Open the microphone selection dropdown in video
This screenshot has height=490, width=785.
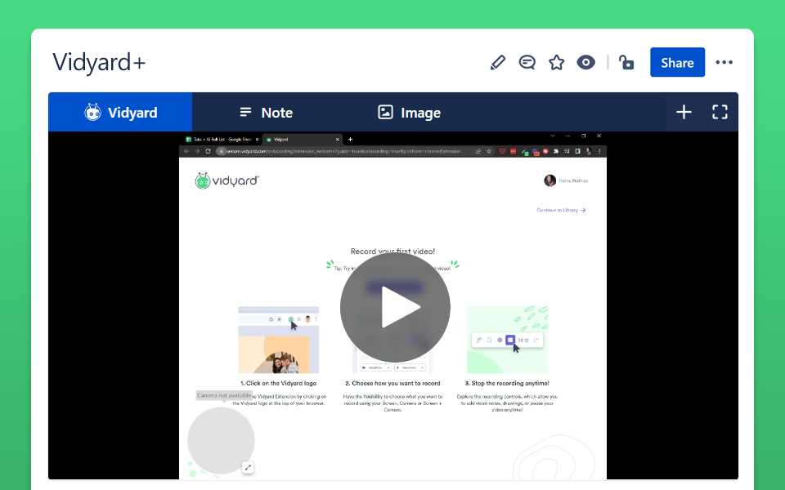(x=410, y=367)
